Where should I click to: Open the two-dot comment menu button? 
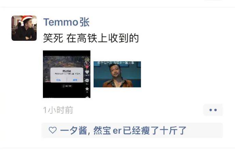pyautogui.click(x=213, y=110)
